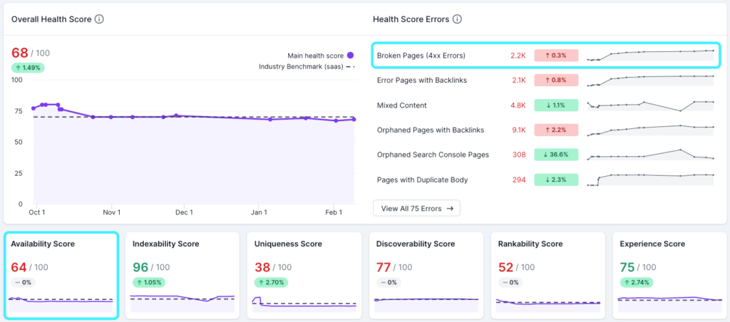Select the Rankability Score card
The width and height of the screenshot is (730, 322).
[547, 274]
